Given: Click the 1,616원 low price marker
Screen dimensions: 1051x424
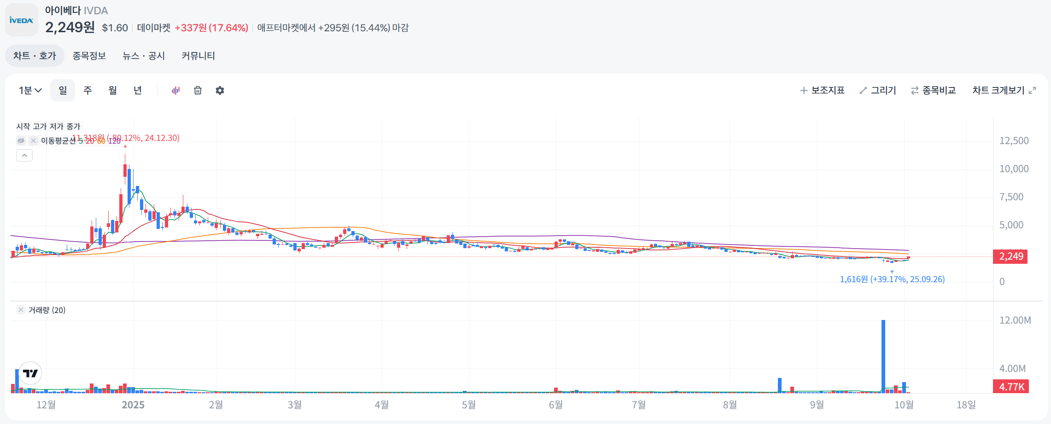Looking at the screenshot, I should (892, 279).
